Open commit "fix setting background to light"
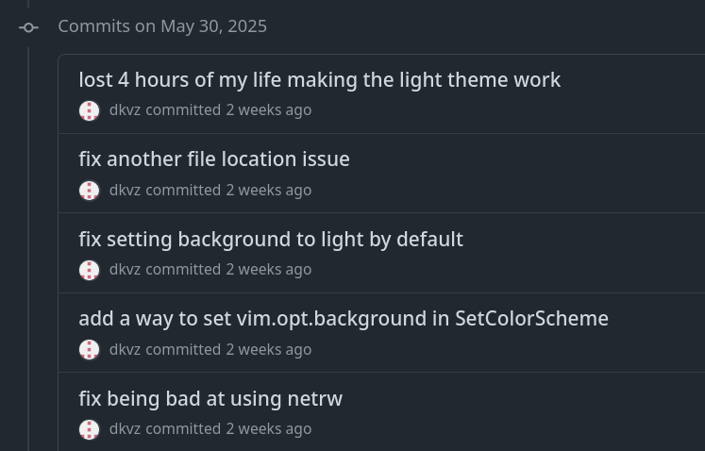 pos(271,240)
